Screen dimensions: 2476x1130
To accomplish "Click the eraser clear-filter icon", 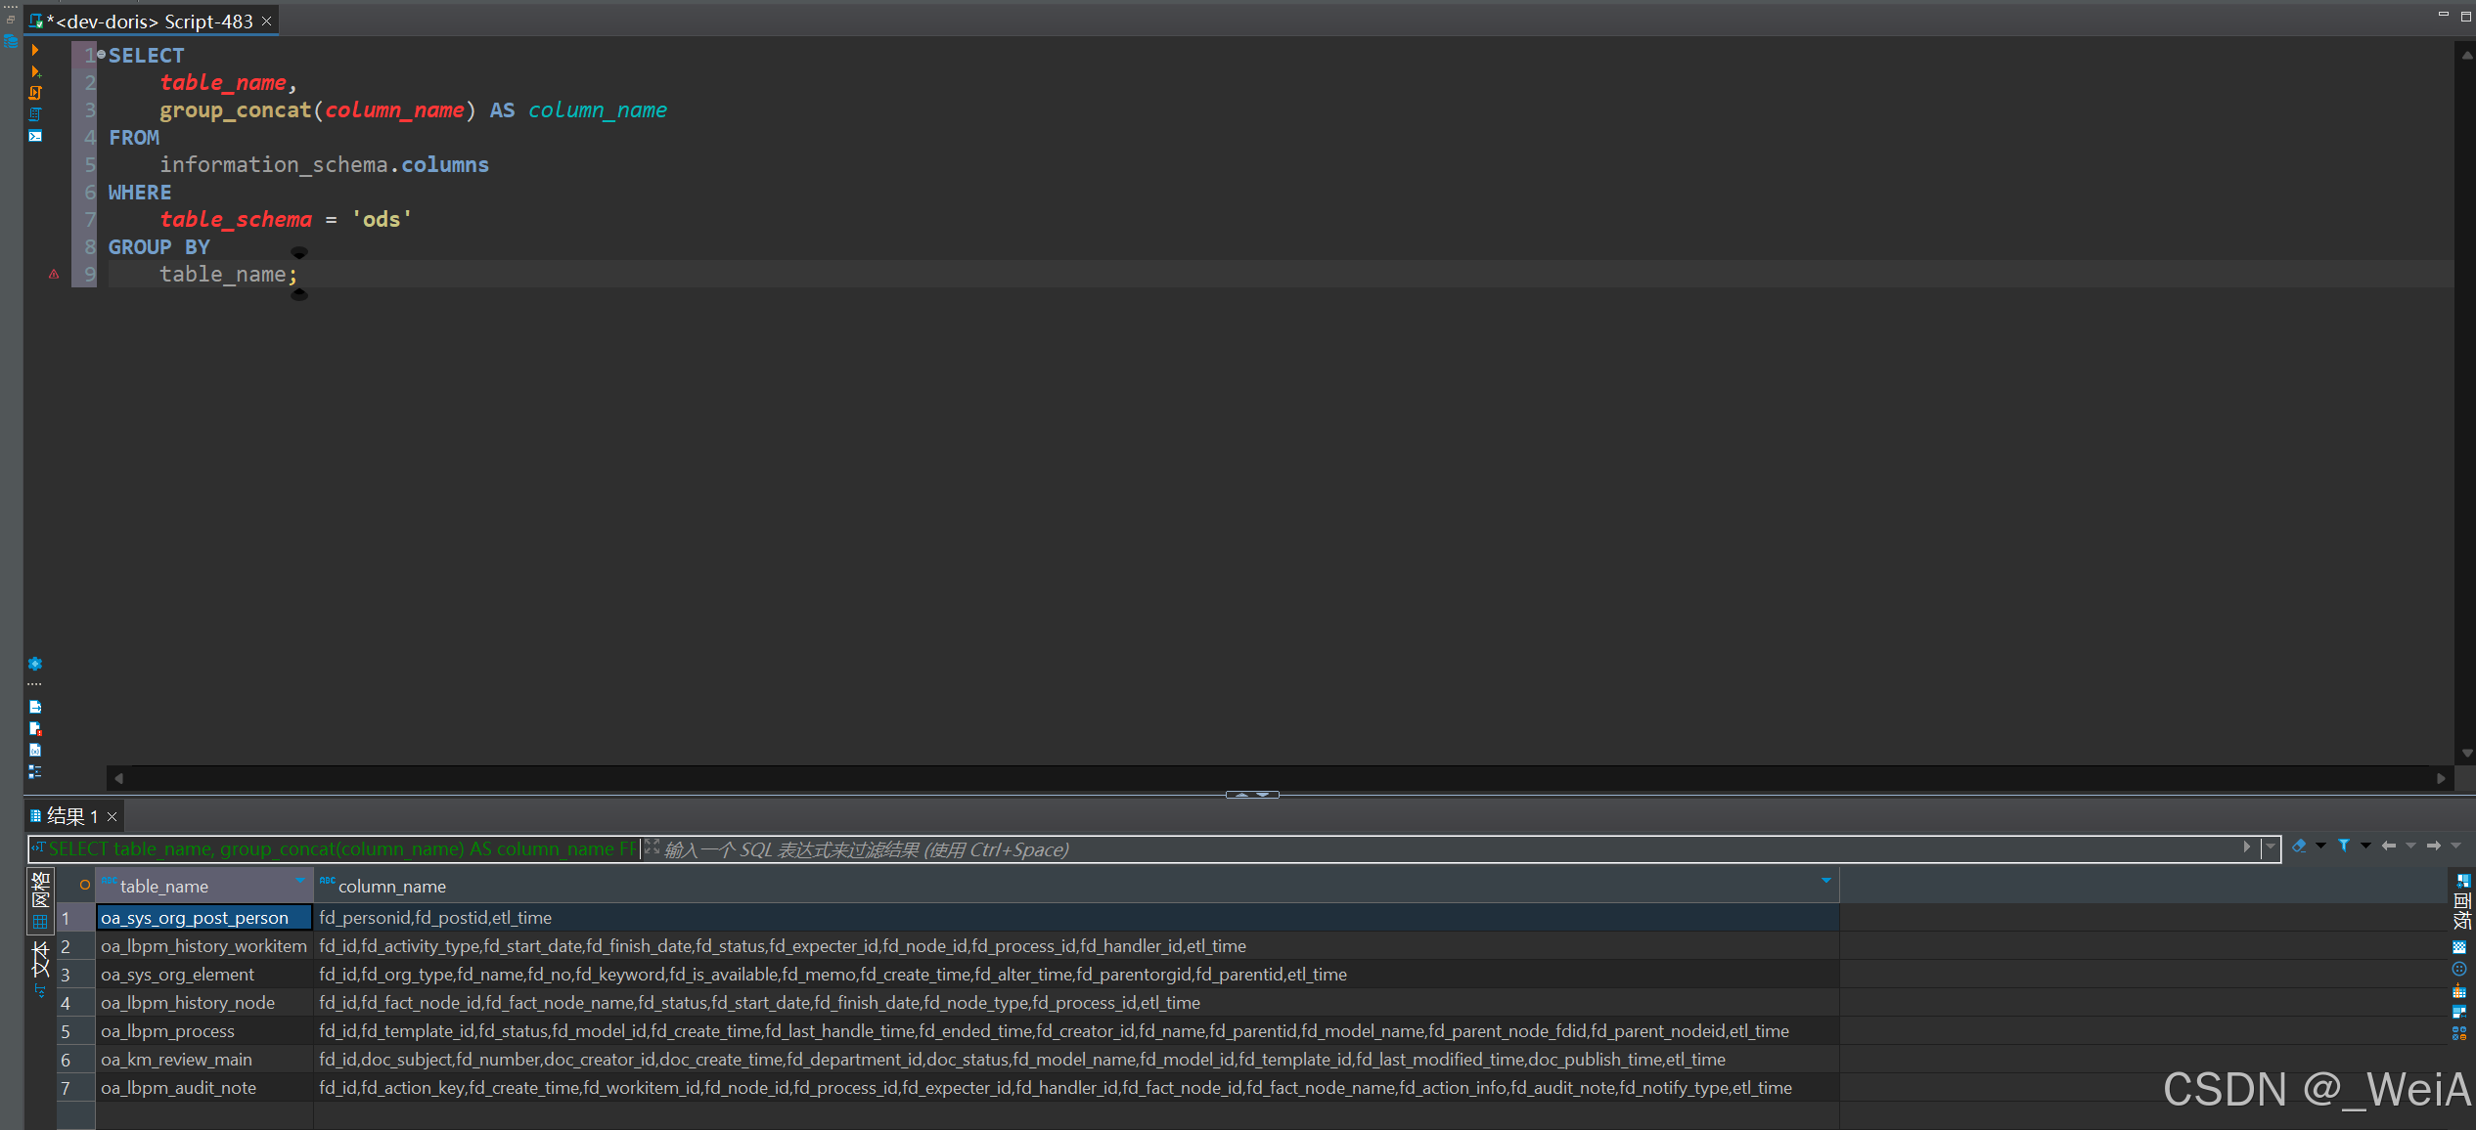I will tap(2299, 847).
